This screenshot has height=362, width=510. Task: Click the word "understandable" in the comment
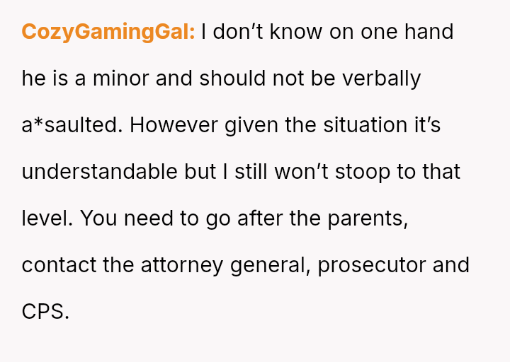[x=99, y=172]
